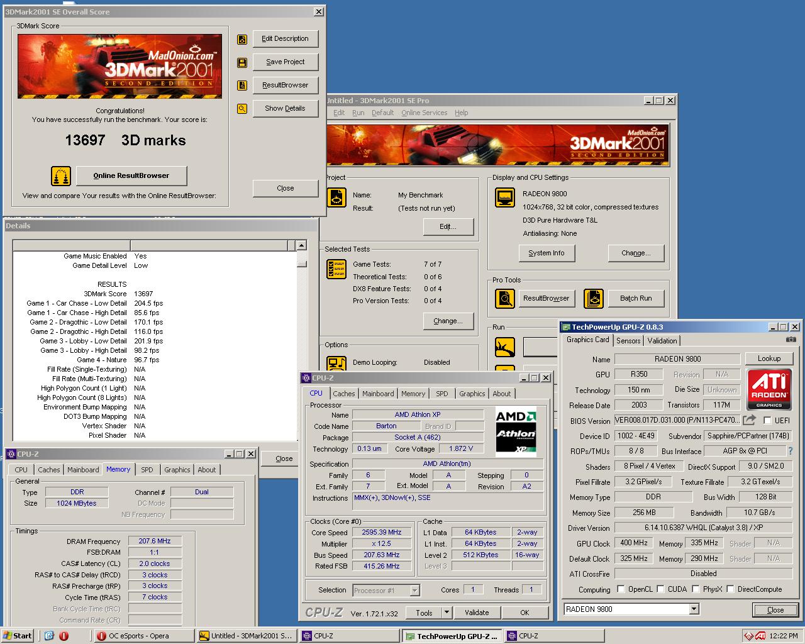Open the Processor #1 selection dropdown
The image size is (805, 644).
pyautogui.click(x=414, y=590)
